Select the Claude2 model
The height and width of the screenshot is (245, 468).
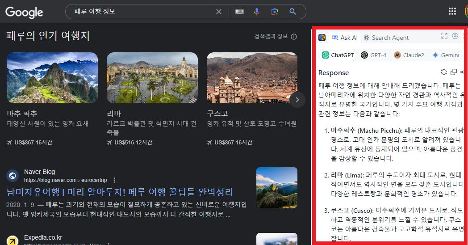click(x=409, y=55)
